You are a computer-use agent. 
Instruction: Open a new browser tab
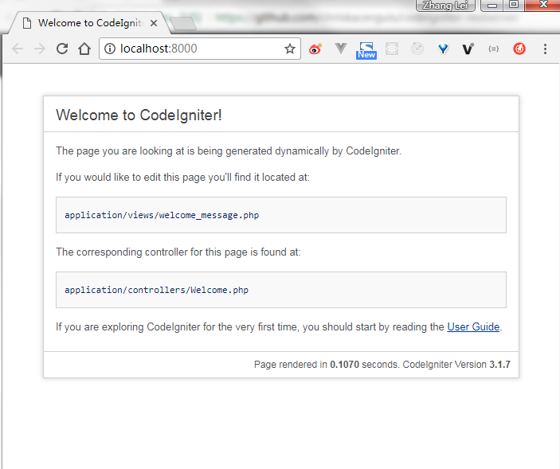coord(183,24)
